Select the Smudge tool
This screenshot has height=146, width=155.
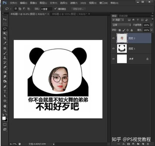(5, 77)
